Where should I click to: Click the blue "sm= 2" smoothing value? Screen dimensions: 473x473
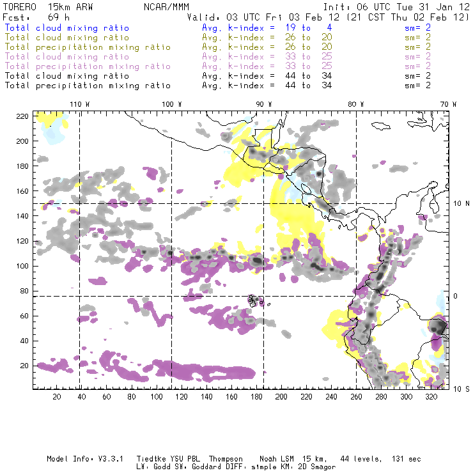point(417,28)
